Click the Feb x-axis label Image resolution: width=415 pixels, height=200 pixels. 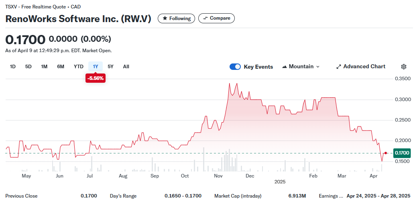(313, 176)
